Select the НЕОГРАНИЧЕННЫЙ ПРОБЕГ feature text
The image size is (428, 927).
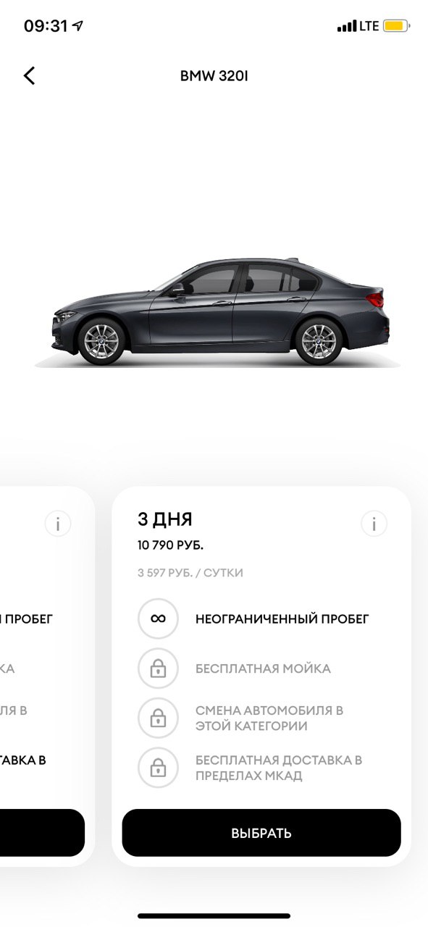282,618
